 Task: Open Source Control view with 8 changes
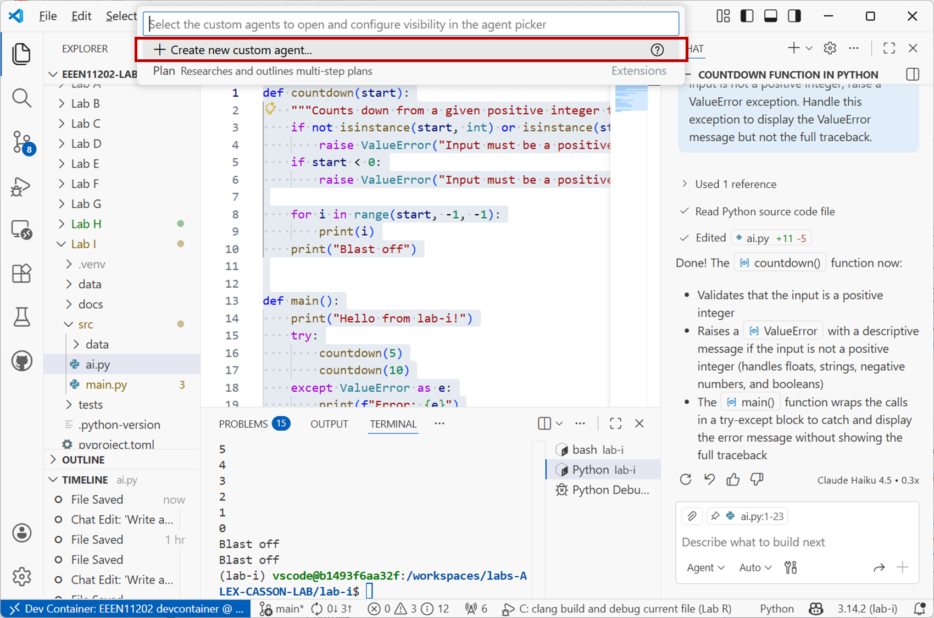(22, 142)
